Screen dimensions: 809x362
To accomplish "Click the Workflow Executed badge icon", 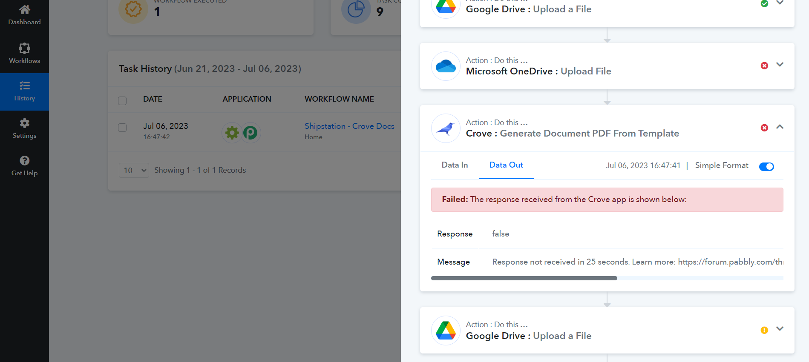I will point(133,9).
